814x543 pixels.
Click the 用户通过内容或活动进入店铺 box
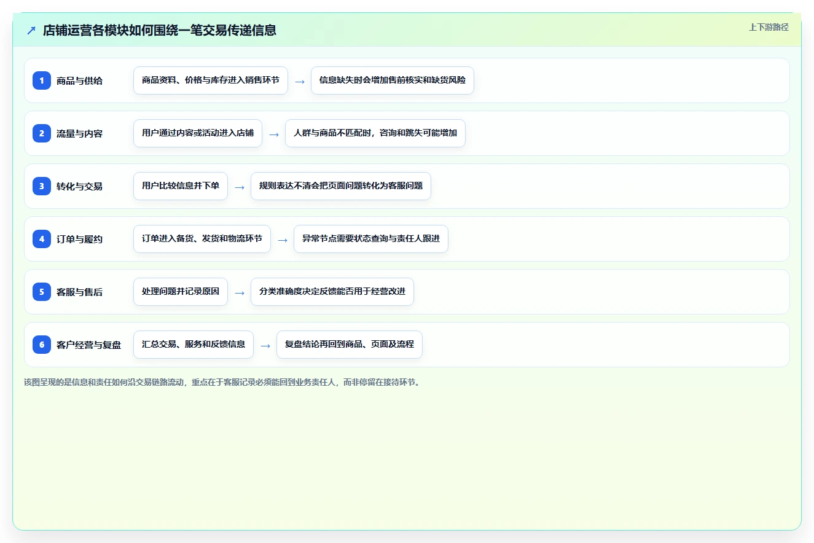[x=198, y=133]
